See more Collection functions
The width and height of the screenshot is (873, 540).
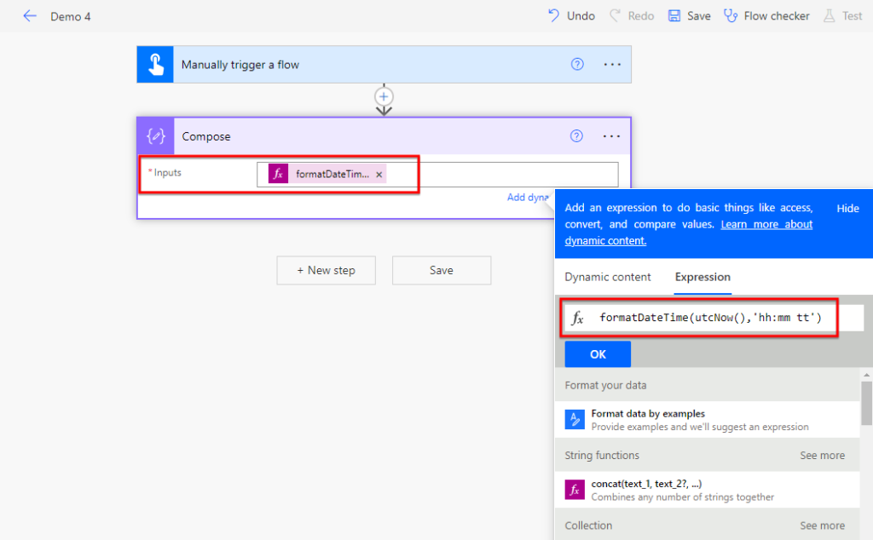[823, 526]
